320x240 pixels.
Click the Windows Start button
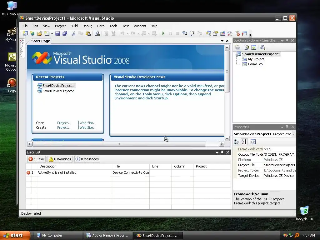coord(15,235)
